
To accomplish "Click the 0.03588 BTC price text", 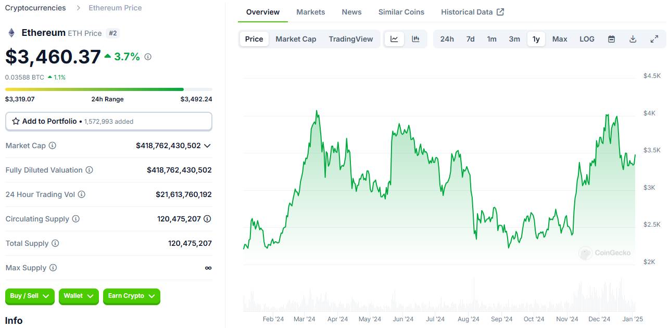I will 24,77.
